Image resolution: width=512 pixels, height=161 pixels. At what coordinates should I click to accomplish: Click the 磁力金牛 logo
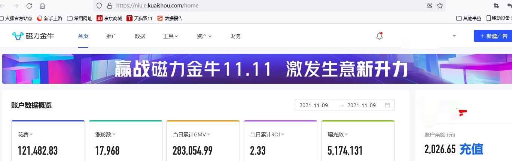point(33,36)
